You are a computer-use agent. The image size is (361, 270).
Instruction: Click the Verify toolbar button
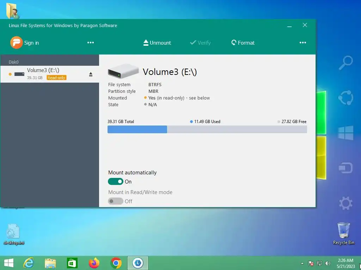[200, 43]
